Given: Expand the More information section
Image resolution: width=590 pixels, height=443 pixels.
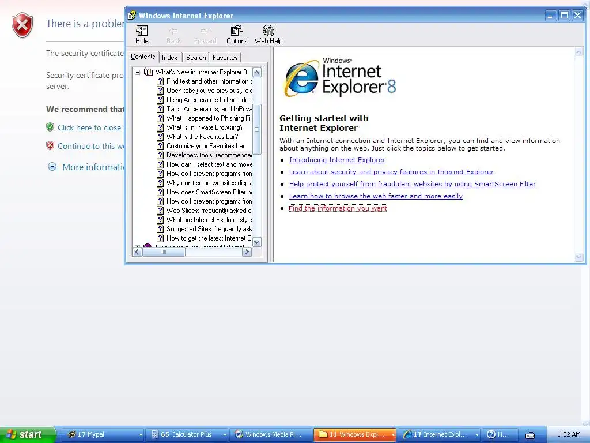Looking at the screenshot, I should click(52, 167).
